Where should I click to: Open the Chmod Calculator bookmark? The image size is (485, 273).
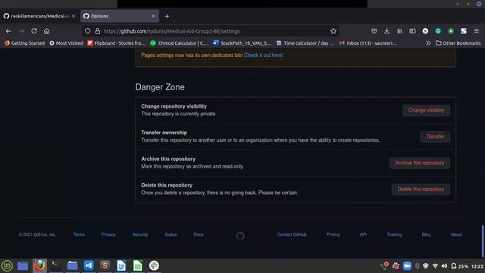pos(179,43)
